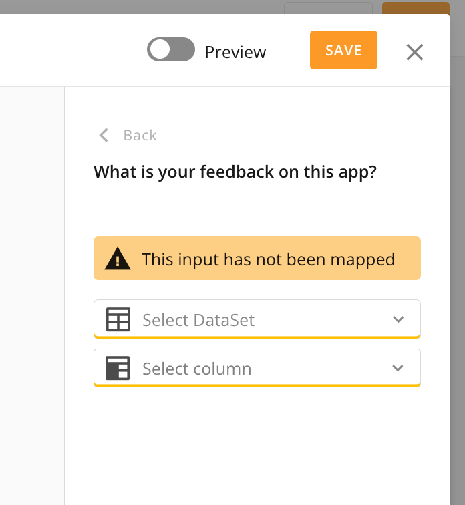Image resolution: width=465 pixels, height=505 pixels.
Task: Click the 'This input has not been mapped' banner
Action: [268, 259]
